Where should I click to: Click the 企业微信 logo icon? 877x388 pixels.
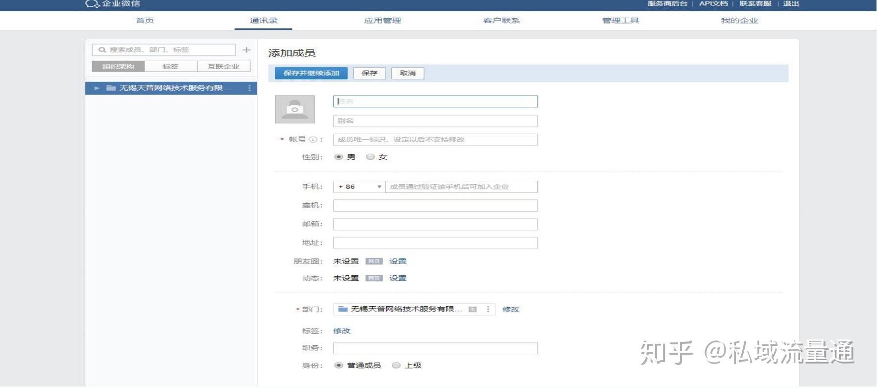click(x=92, y=4)
